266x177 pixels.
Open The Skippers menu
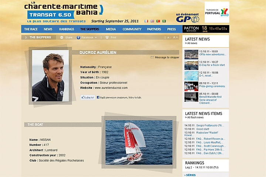tap(89, 29)
